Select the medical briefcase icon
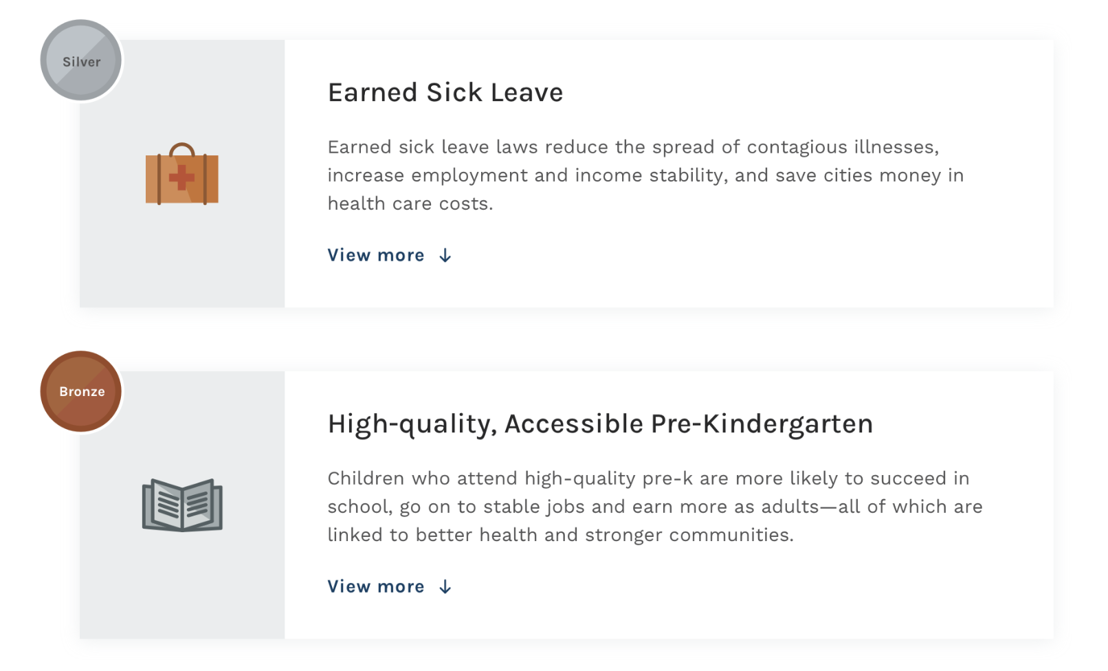This screenshot has width=1108, height=671. coord(182,174)
